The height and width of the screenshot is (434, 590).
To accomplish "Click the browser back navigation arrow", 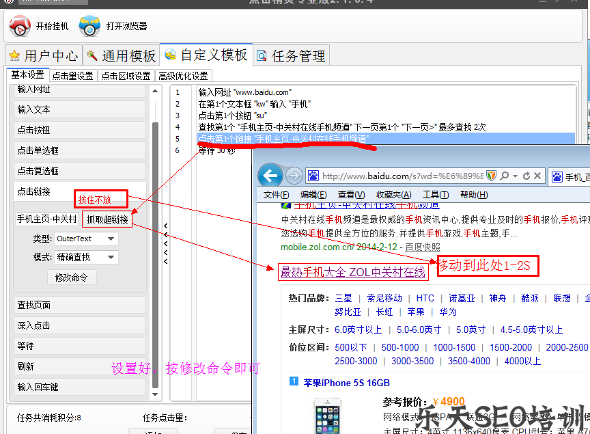I will [x=270, y=176].
